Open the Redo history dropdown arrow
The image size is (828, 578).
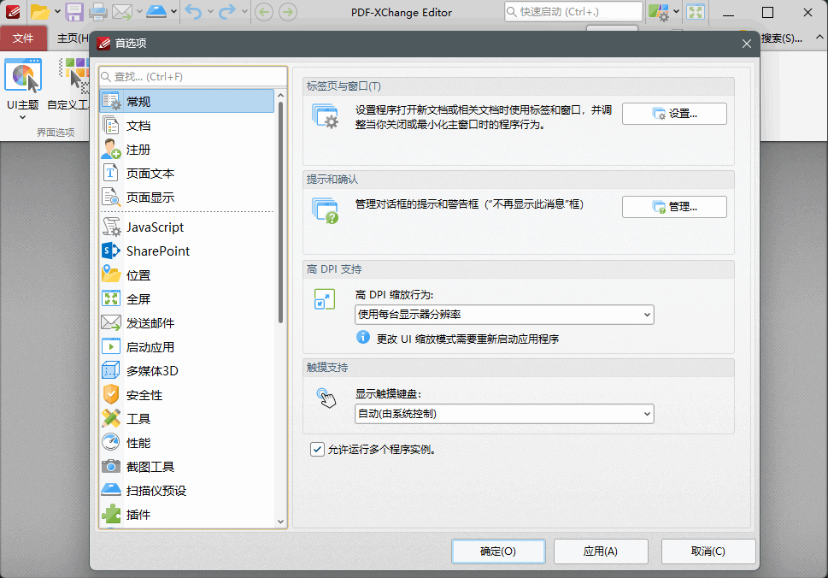point(244,12)
